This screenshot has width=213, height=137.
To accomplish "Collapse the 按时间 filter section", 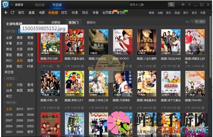I will click(x=5, y=102).
